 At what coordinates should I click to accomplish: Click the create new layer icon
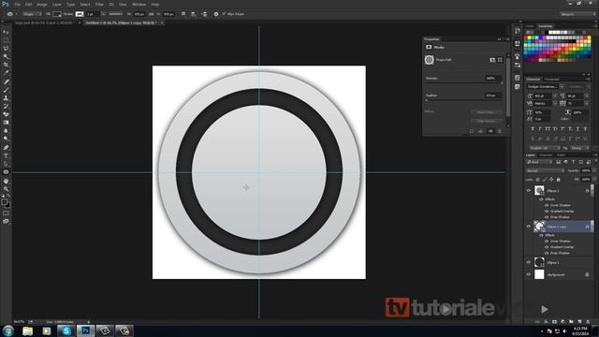(x=579, y=322)
